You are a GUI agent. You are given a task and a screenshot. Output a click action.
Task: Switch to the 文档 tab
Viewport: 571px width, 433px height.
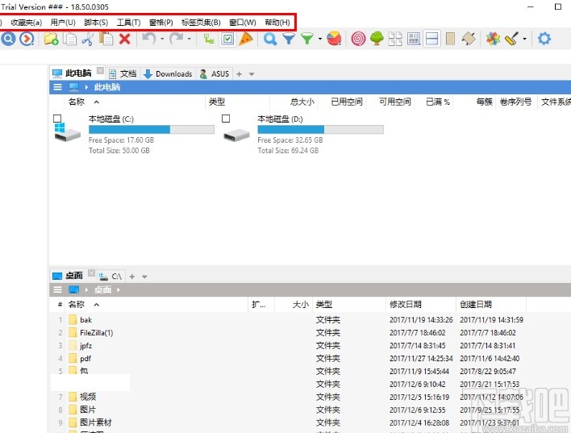click(x=123, y=74)
